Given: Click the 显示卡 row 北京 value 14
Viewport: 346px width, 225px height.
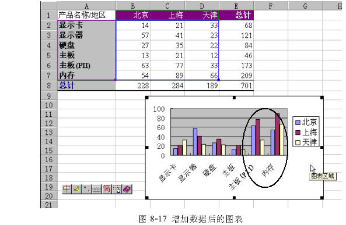Looking at the screenshot, I should (133, 26).
